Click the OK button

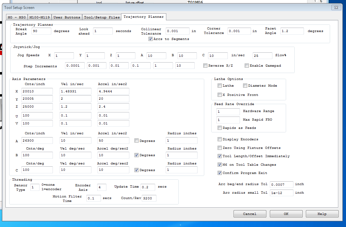point(286,214)
